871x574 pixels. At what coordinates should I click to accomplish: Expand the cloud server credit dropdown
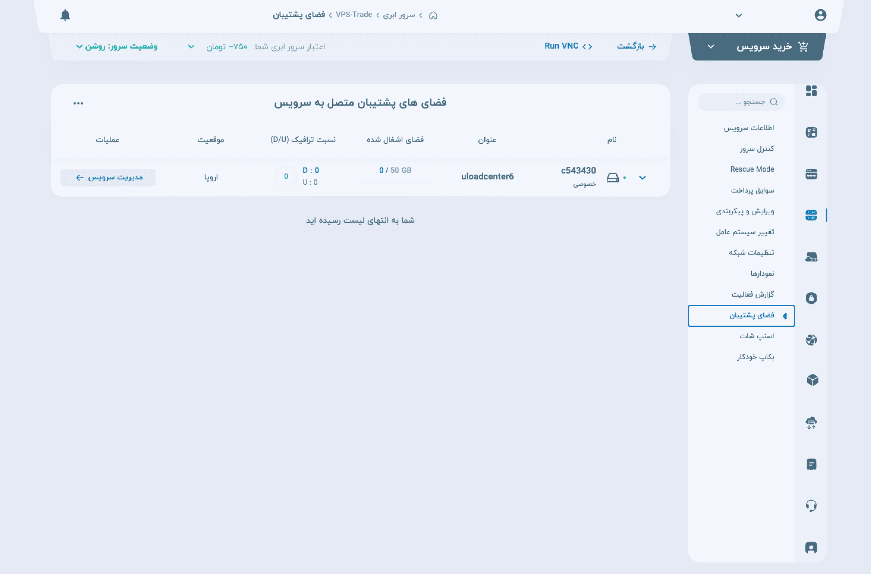(191, 46)
